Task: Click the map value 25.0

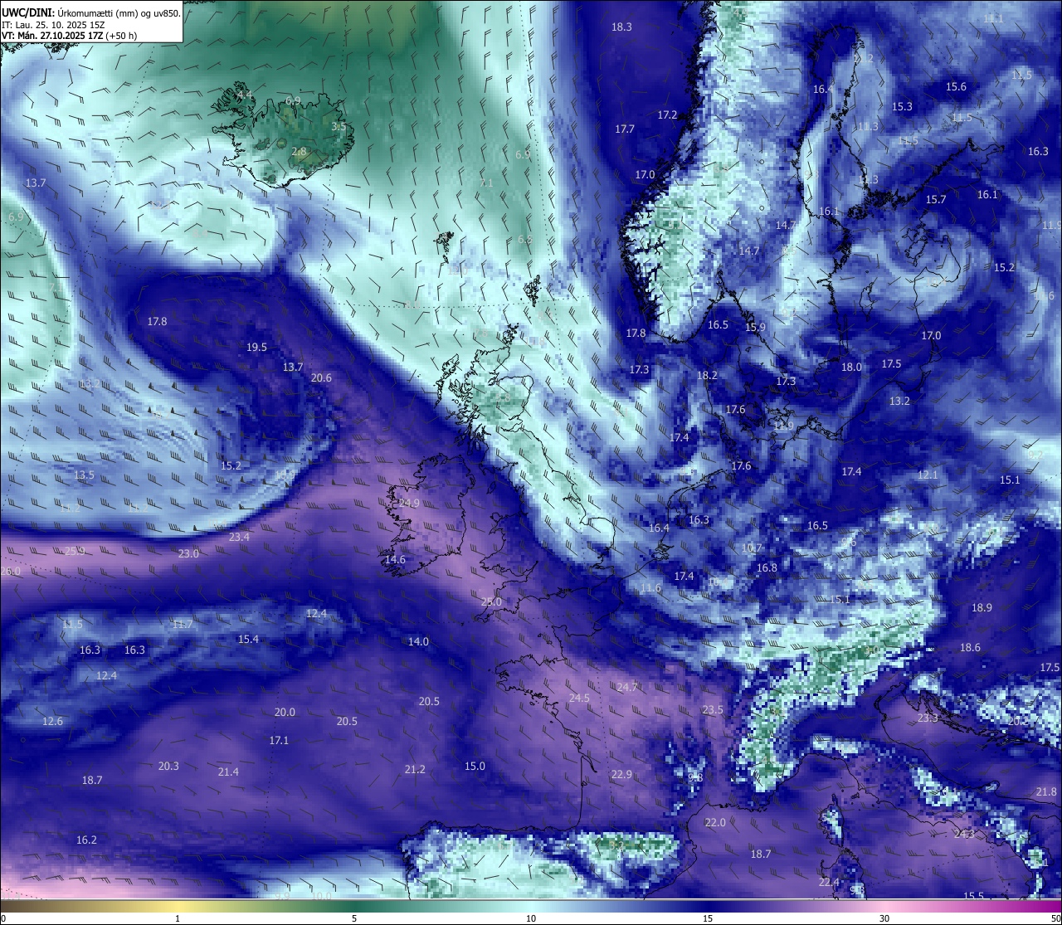Action: 491,602
